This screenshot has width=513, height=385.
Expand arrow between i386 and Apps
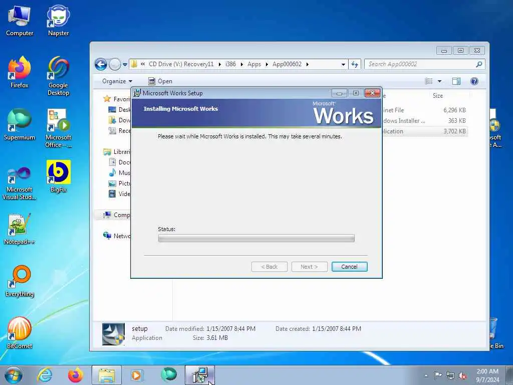click(242, 64)
